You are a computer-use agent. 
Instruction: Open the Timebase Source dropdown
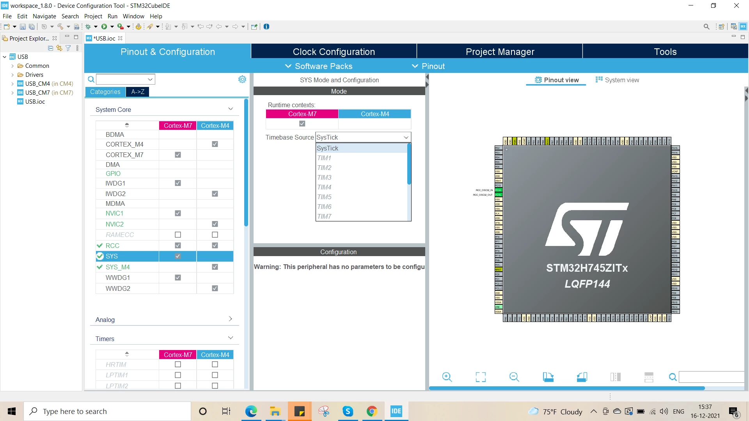click(363, 137)
